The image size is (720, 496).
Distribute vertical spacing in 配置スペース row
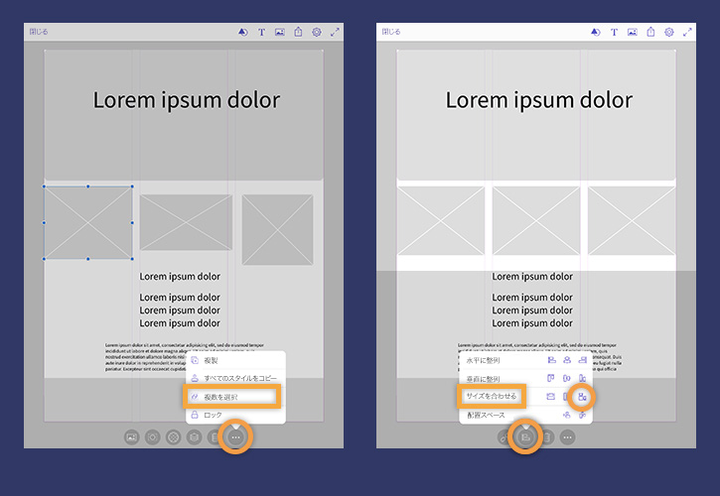(582, 415)
